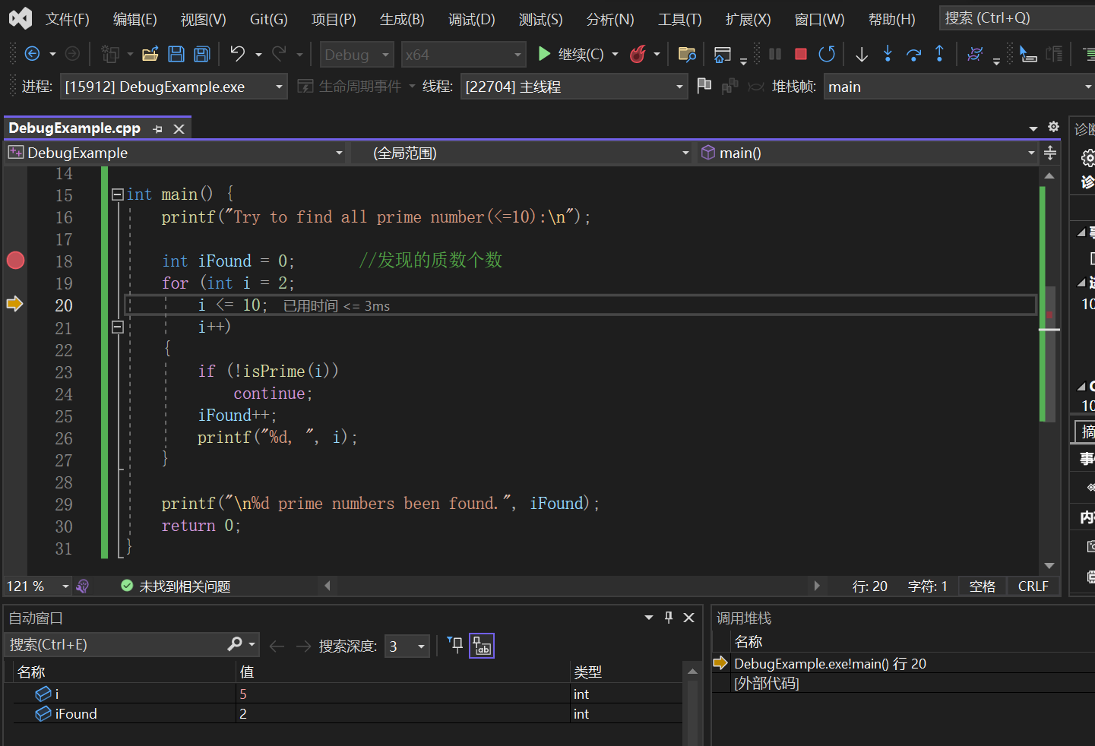1095x746 pixels.
Task: Click editor vertical scrollbar down arrow
Action: pos(1049,565)
